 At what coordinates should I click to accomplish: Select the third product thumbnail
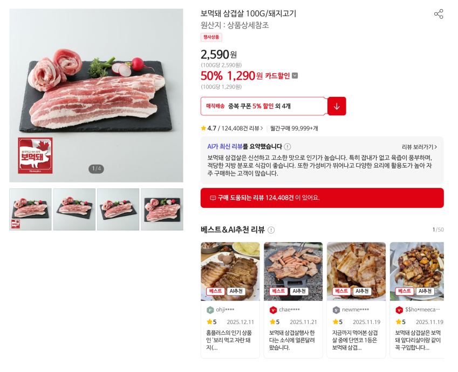click(118, 209)
